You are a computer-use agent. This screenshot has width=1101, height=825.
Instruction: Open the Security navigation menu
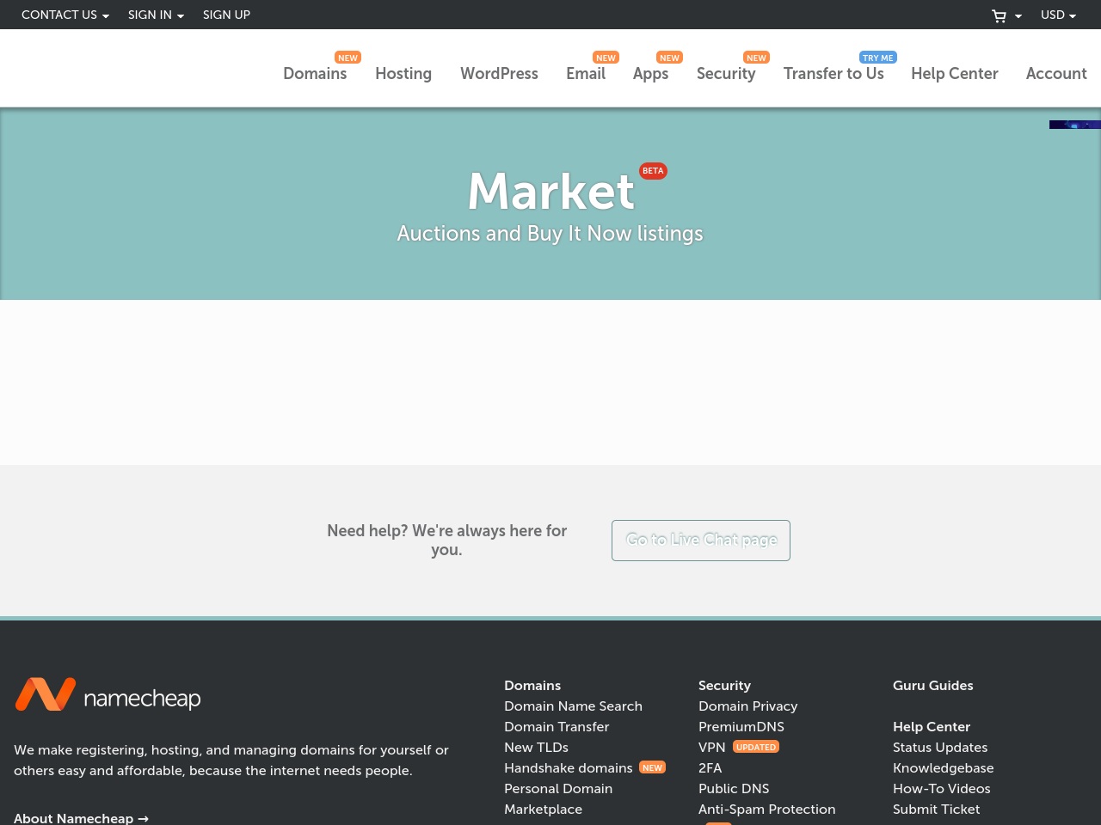point(726,74)
